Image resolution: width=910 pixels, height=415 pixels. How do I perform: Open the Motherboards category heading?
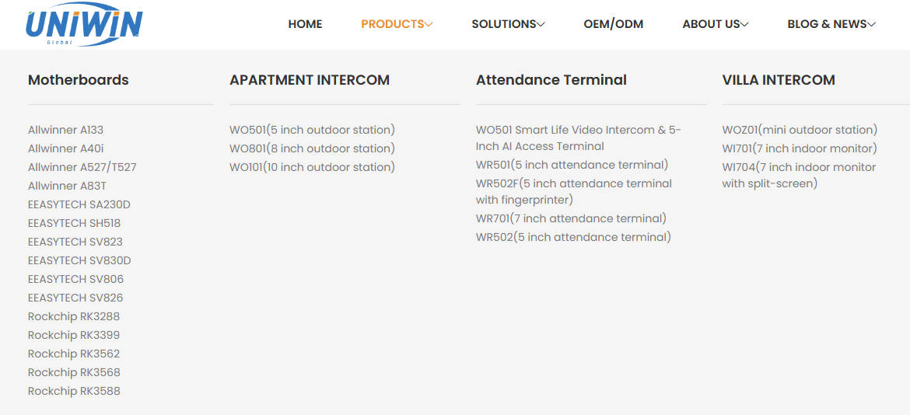tap(79, 80)
